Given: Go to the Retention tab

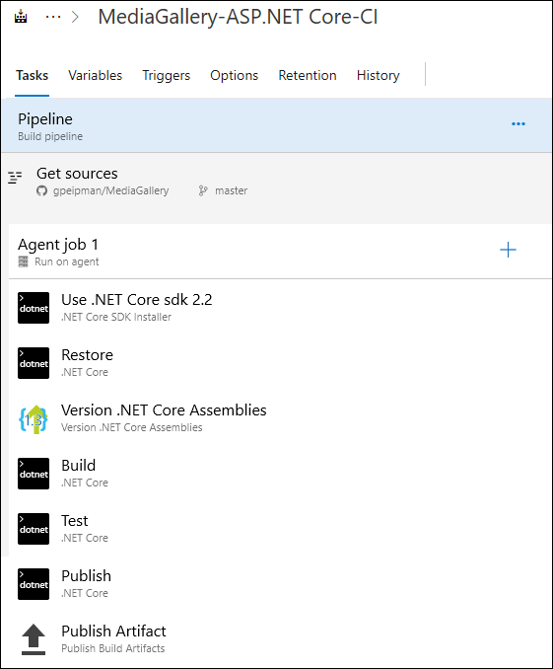Looking at the screenshot, I should tap(308, 76).
